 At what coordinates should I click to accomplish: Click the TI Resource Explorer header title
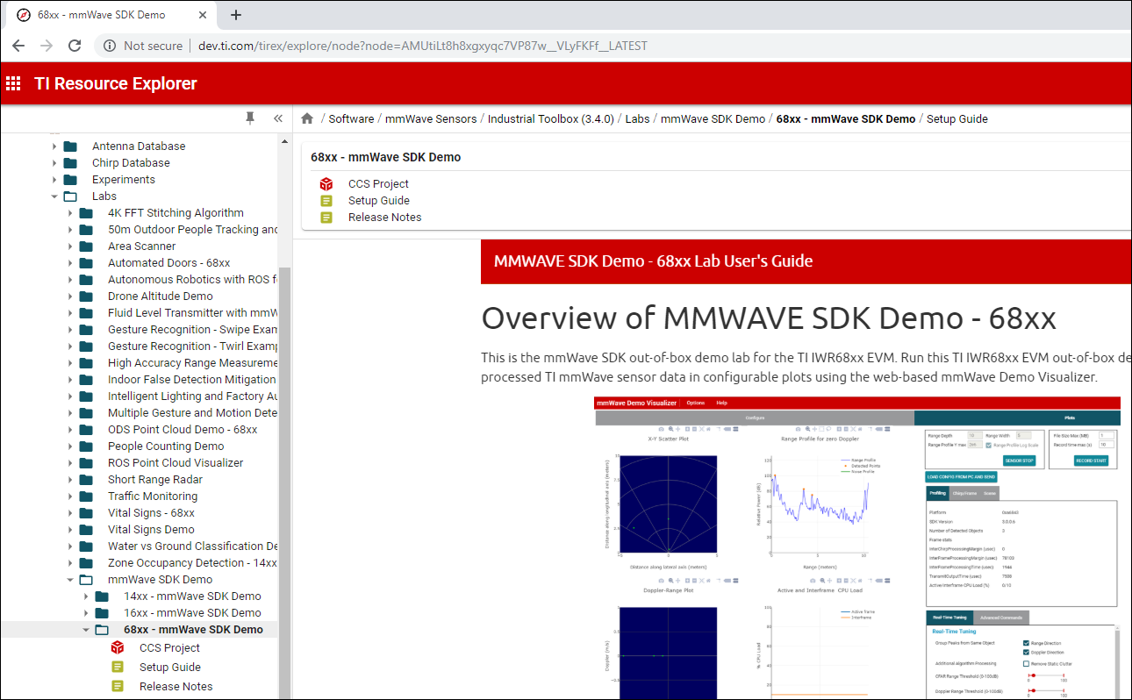(116, 84)
